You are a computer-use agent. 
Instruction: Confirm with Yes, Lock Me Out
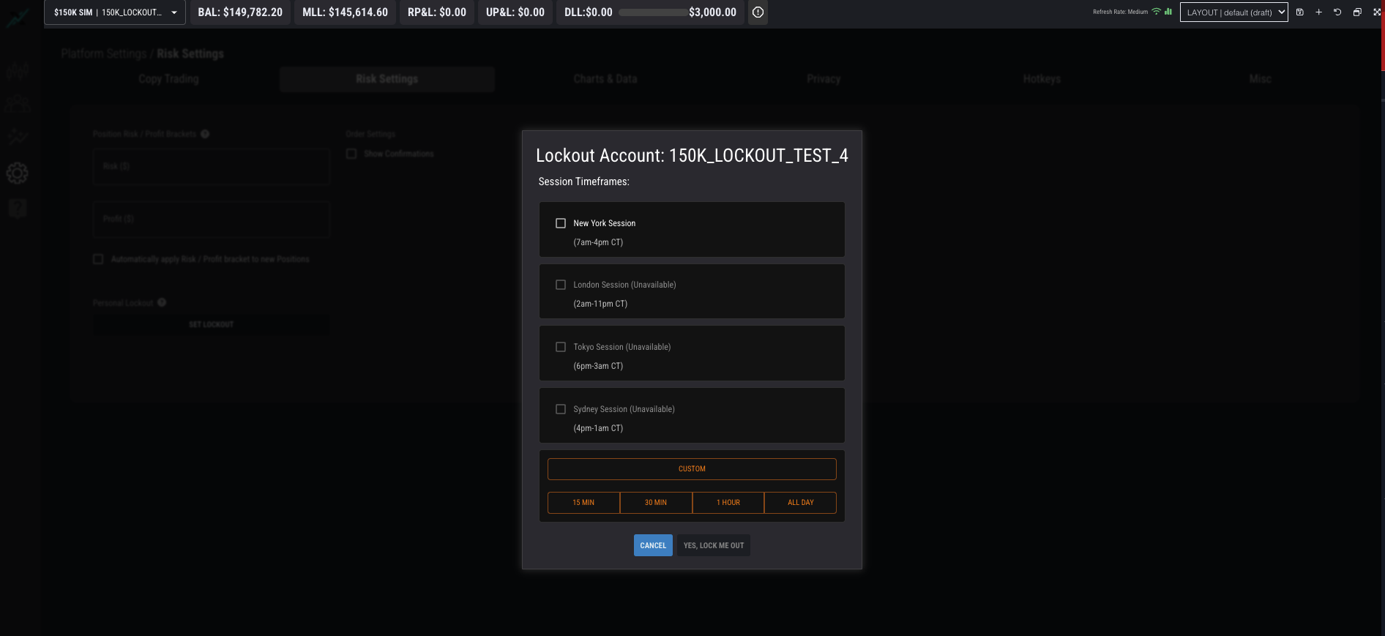(714, 545)
